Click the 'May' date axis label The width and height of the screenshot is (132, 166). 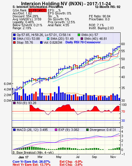[59, 157]
